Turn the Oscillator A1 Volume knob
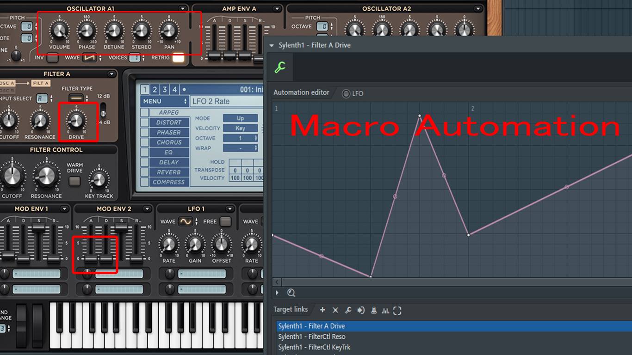The image size is (632, 355). [59, 31]
